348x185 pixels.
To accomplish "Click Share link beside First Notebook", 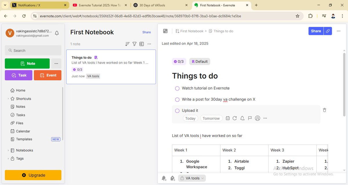I will pyautogui.click(x=146, y=32).
